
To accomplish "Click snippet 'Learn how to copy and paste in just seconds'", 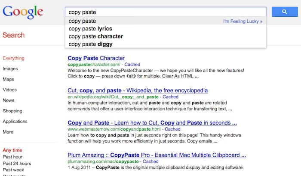I will click(154, 138).
